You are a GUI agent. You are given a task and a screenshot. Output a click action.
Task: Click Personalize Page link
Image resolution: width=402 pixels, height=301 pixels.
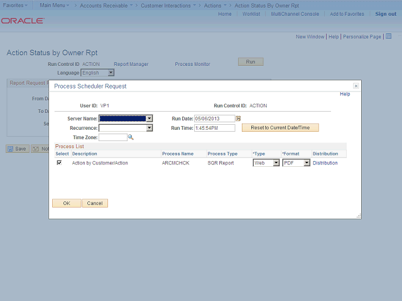[362, 36]
